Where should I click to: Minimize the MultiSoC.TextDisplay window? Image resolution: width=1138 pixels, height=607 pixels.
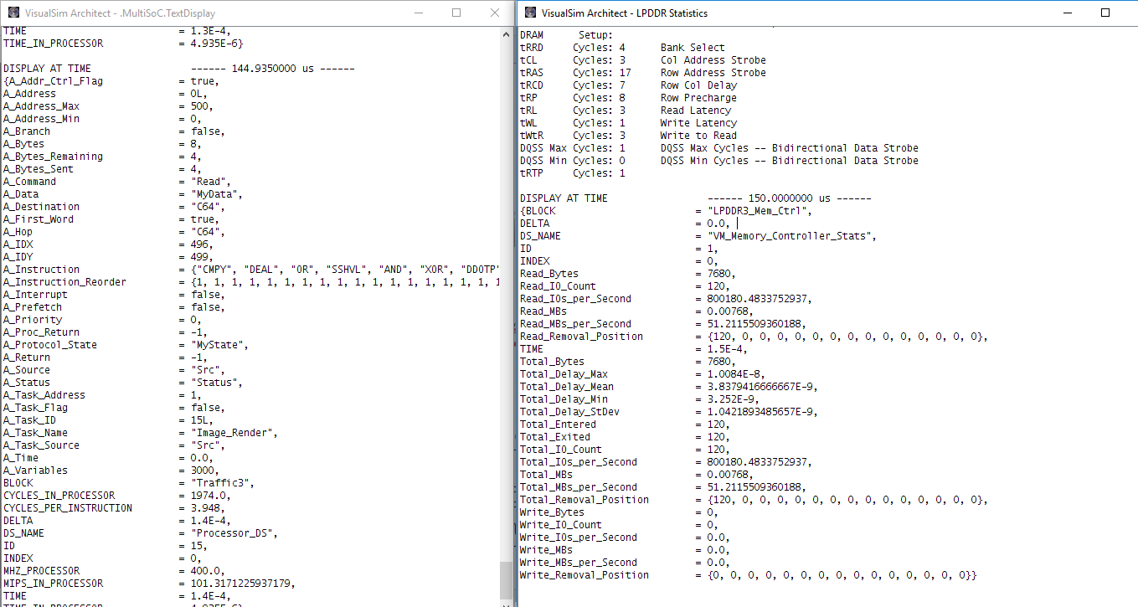pyautogui.click(x=416, y=13)
